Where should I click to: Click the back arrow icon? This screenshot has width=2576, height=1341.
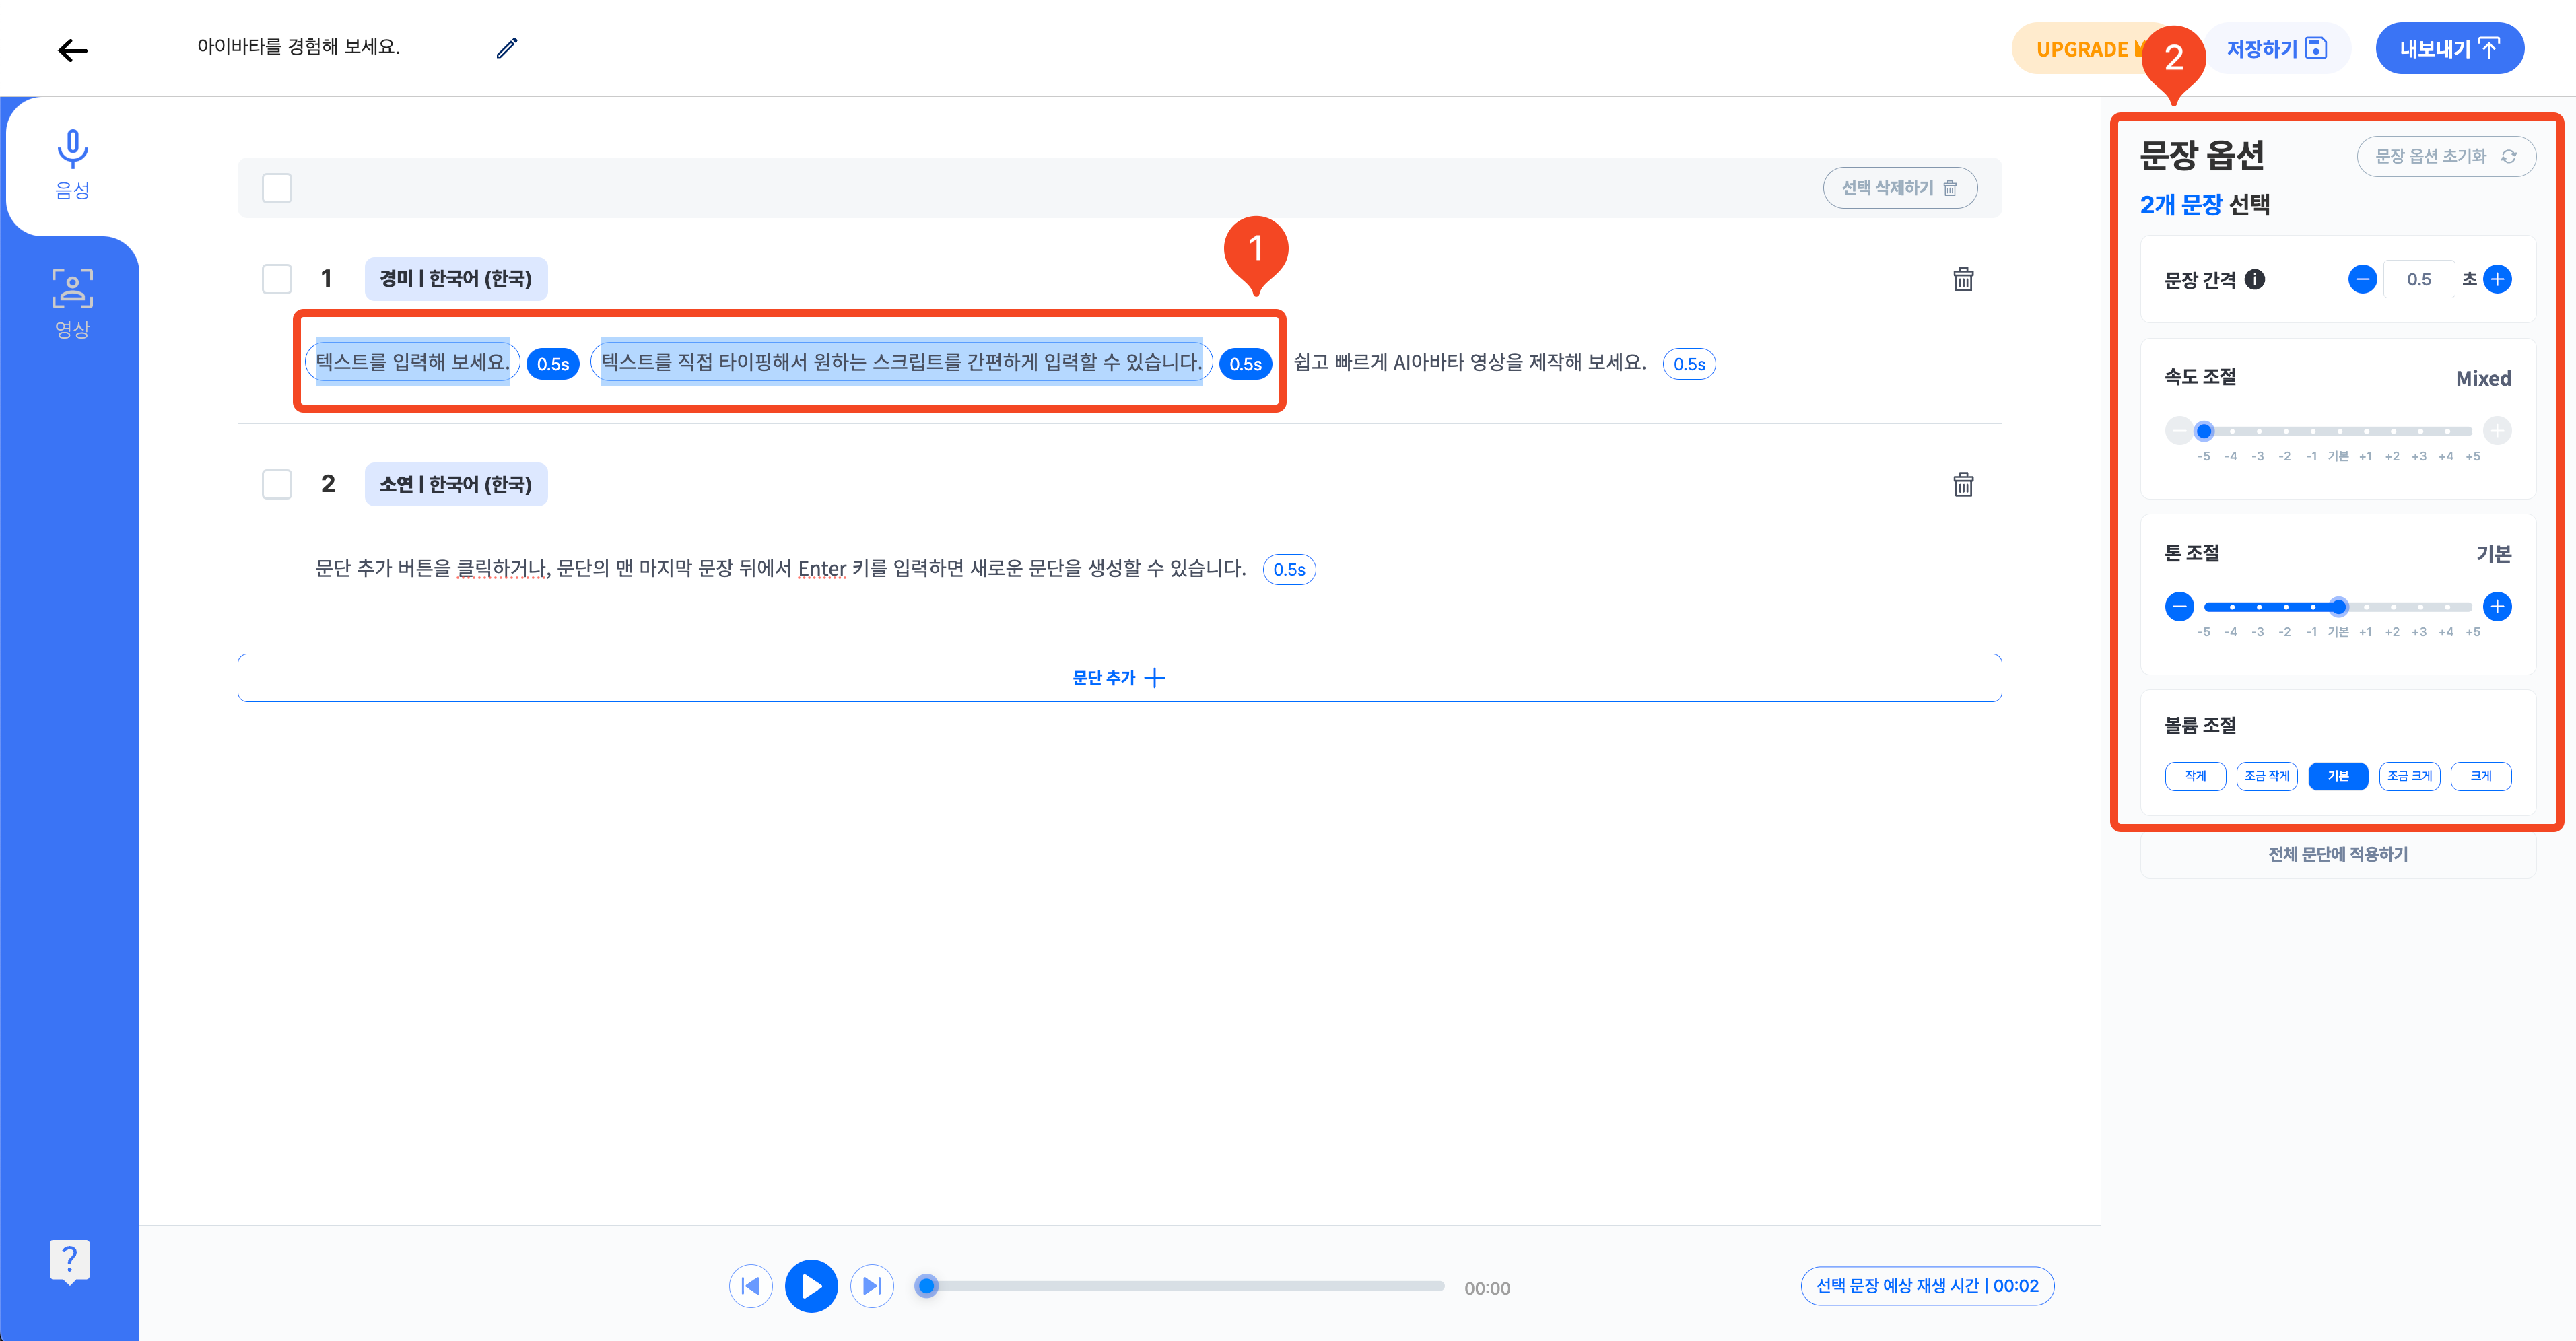tap(73, 50)
